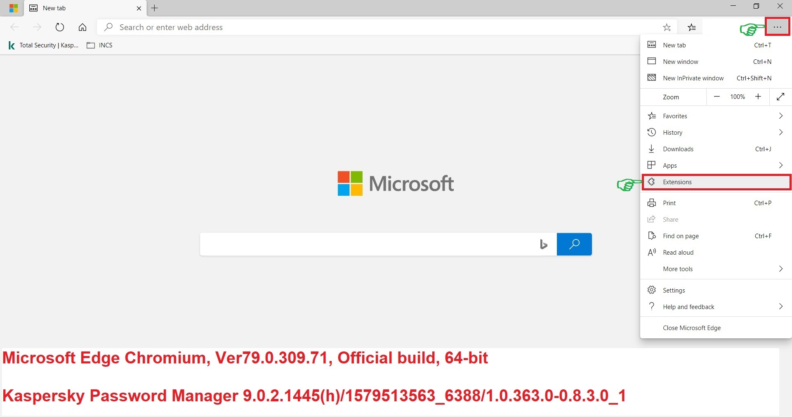Go to the home page icon
This screenshot has width=792, height=417.
click(82, 27)
